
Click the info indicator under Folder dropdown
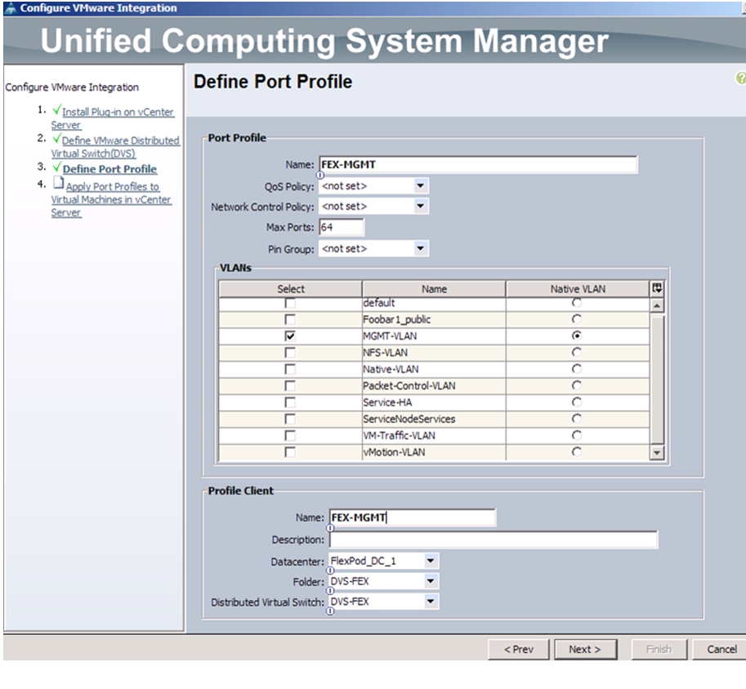330,591
